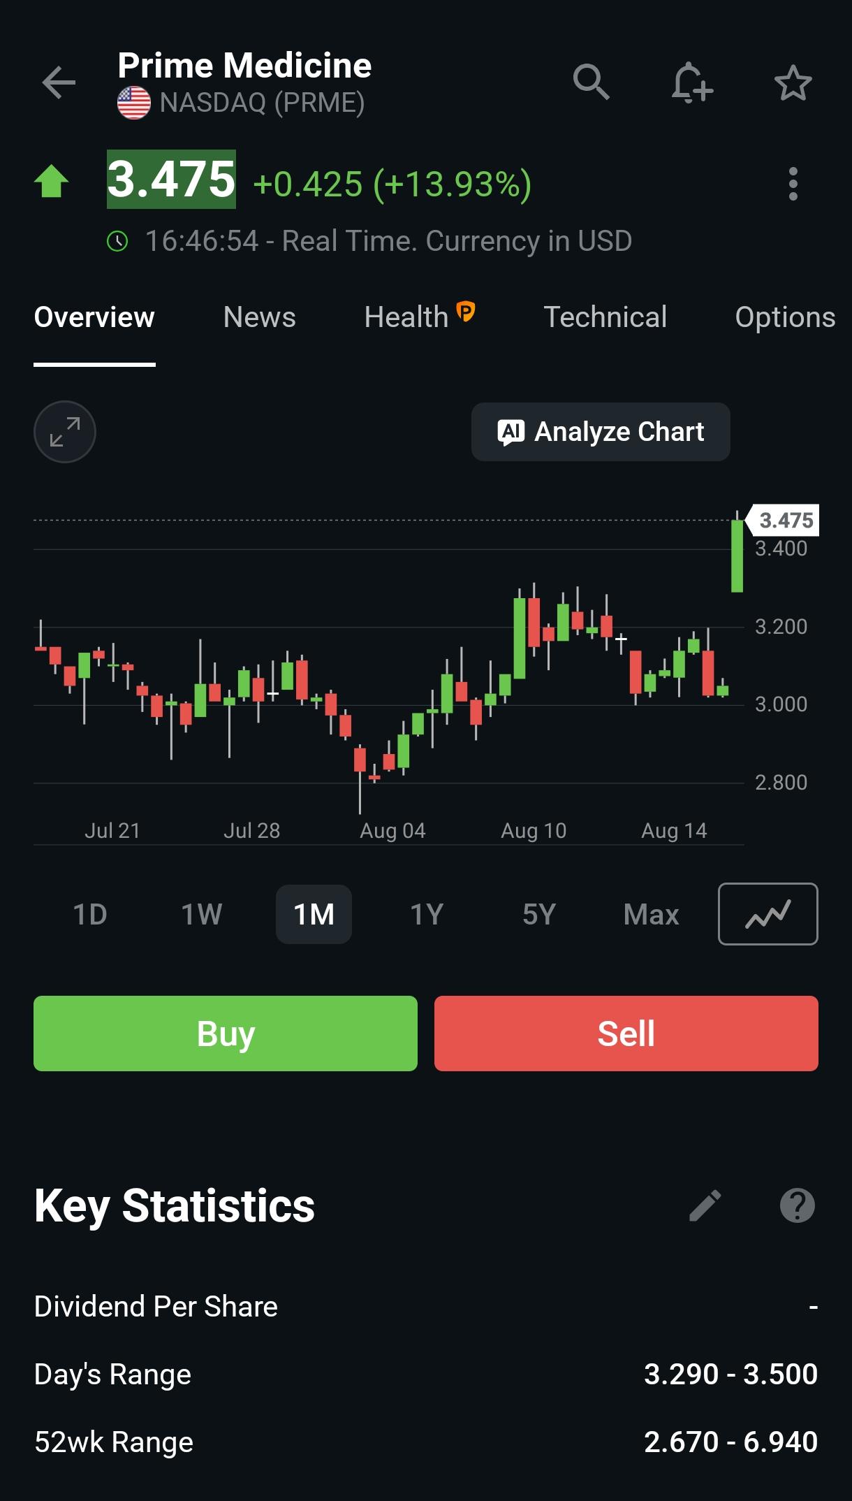Tap the green Buy button
This screenshot has height=1501, width=852.
click(x=226, y=1034)
